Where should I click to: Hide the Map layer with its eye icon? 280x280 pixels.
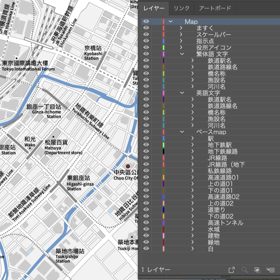(146, 21)
